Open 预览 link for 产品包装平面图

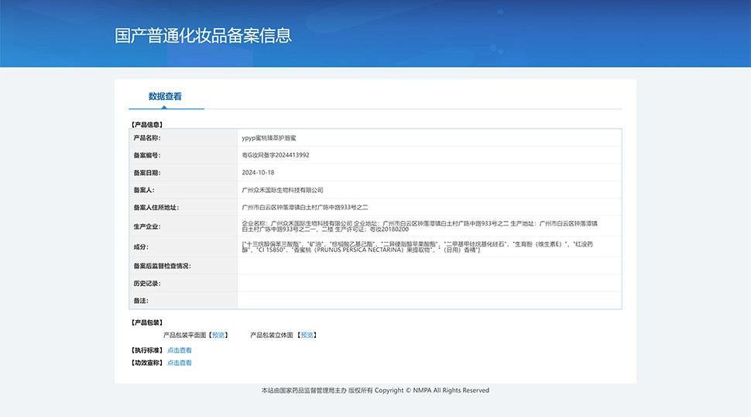[x=219, y=335]
